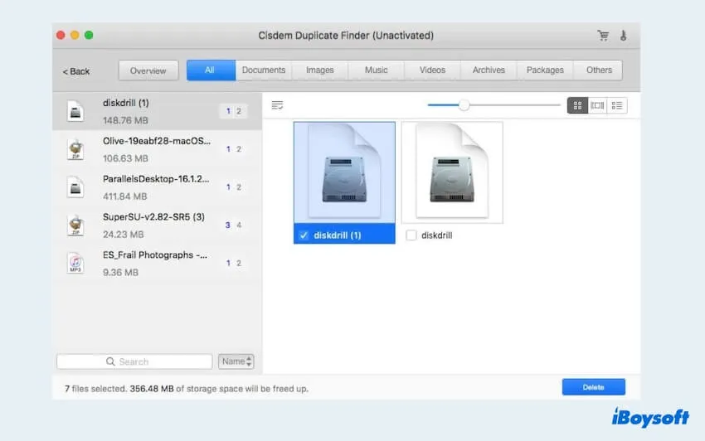The width and height of the screenshot is (705, 441).
Task: Adjust the thumbnail size slider
Action: [x=464, y=105]
